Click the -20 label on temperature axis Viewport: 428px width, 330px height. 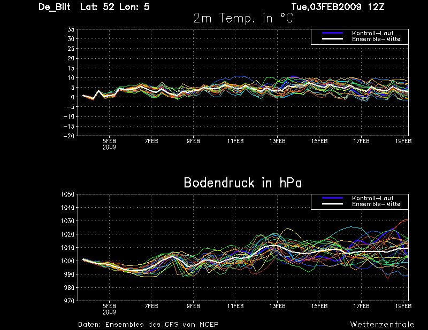click(x=69, y=136)
